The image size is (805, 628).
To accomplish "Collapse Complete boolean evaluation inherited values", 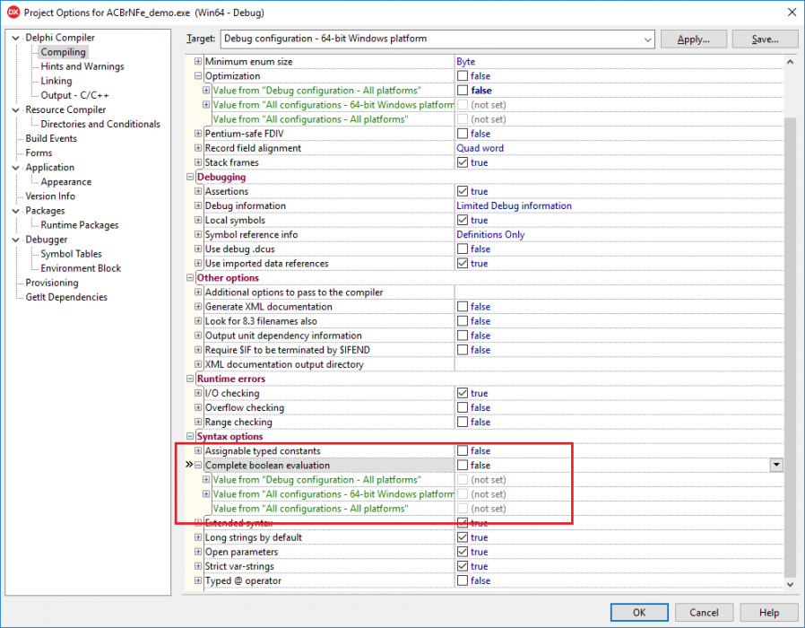I will (x=198, y=465).
